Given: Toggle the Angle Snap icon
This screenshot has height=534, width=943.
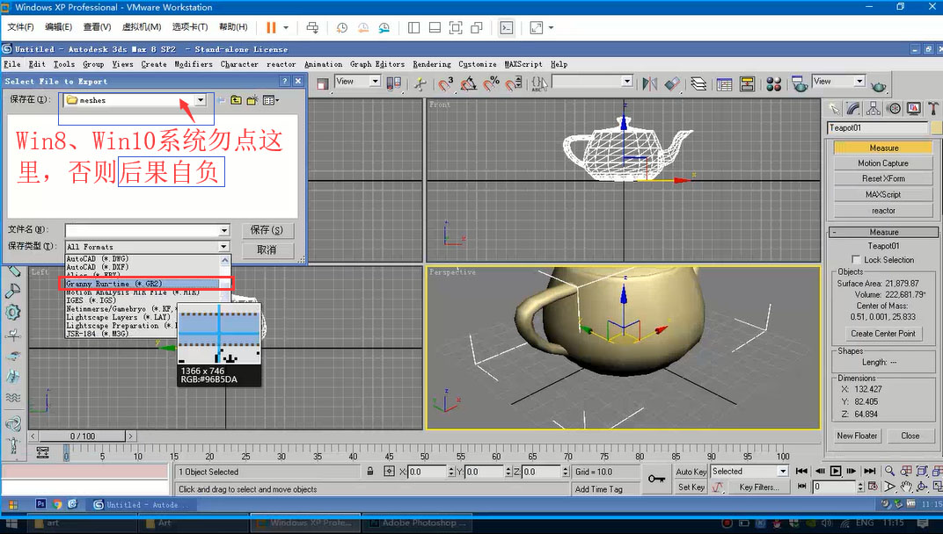Looking at the screenshot, I should 468,84.
